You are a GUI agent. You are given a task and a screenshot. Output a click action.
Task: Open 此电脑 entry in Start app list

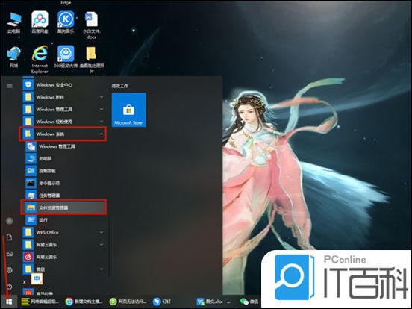(63, 159)
